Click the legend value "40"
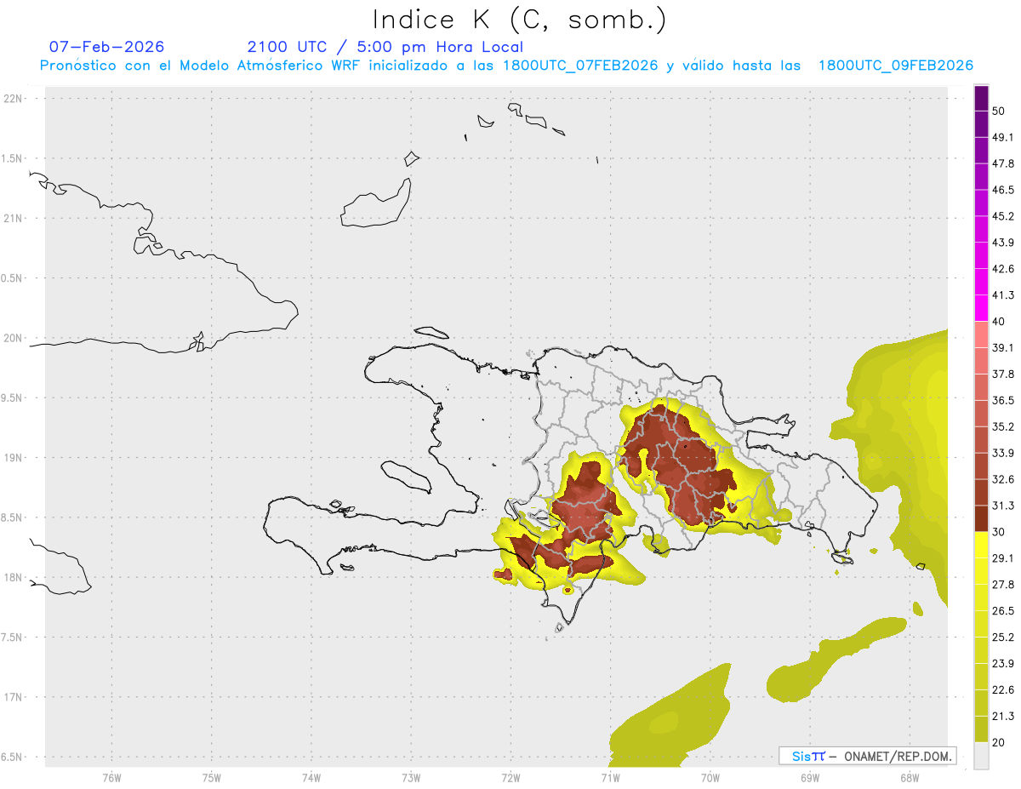This screenshot has width=1021, height=789. [999, 322]
